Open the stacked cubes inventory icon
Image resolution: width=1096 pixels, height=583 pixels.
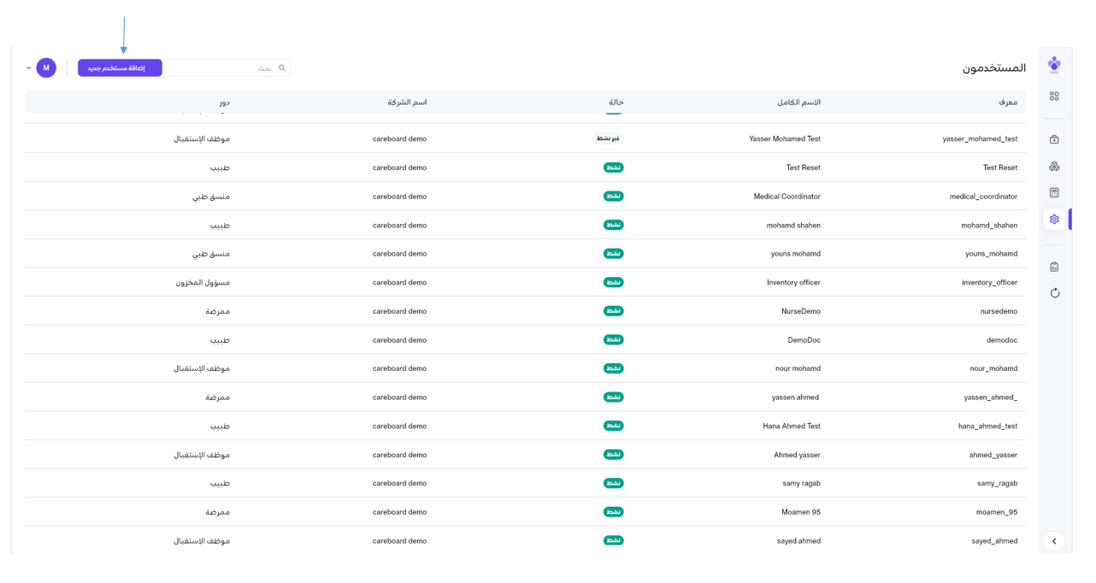click(1054, 166)
